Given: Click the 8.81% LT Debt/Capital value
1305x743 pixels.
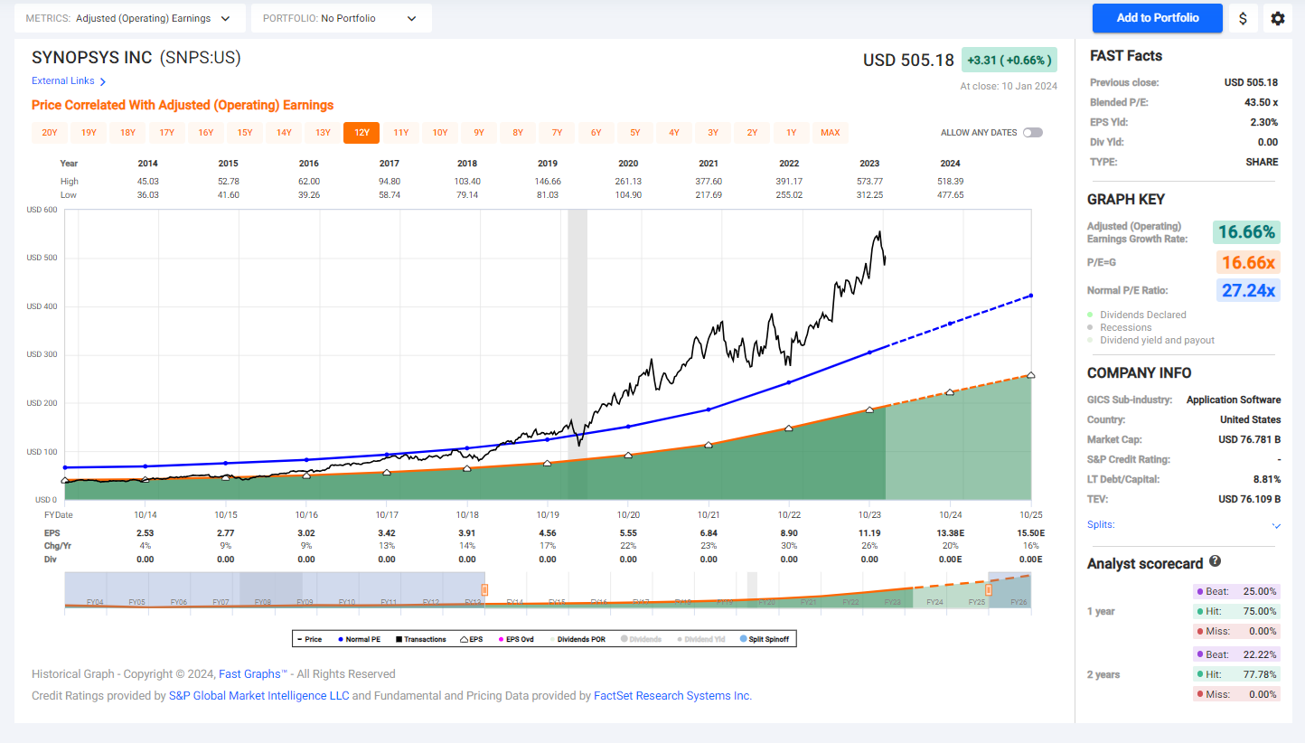Looking at the screenshot, I should tap(1267, 479).
